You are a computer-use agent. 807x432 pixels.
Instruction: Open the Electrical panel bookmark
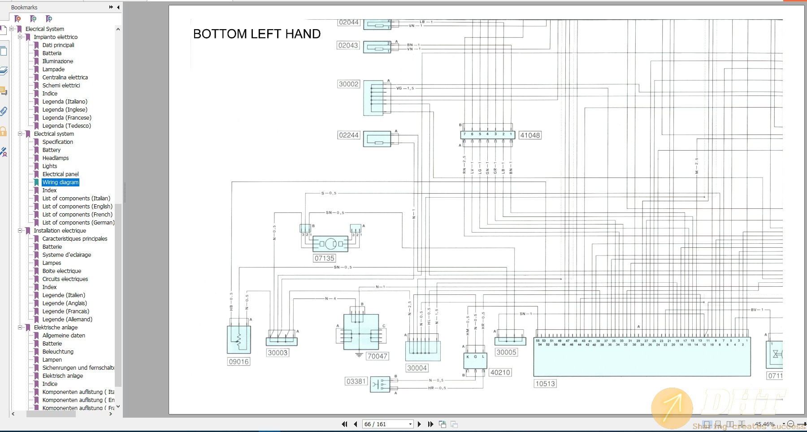[x=61, y=174]
